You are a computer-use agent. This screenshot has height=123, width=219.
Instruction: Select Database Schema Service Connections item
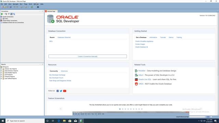pyautogui.click(x=13, y=23)
